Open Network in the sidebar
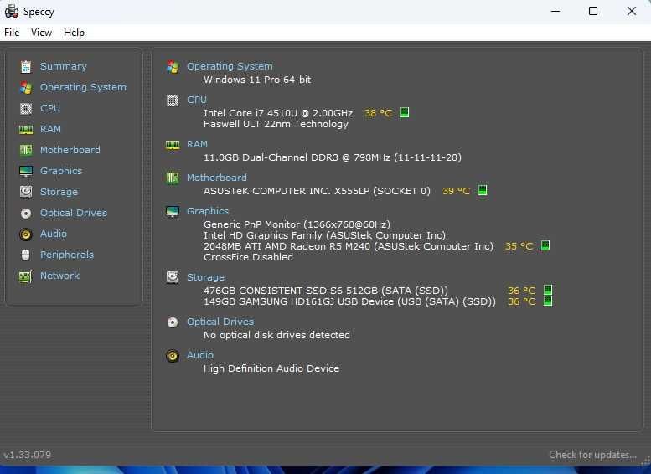Screen dimensions: 651x474 coord(59,276)
